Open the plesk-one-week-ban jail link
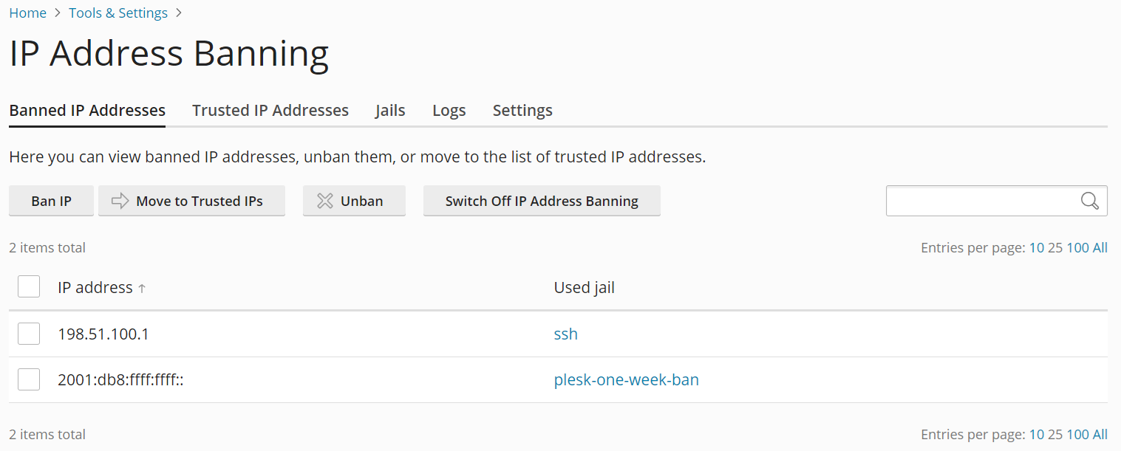 tap(626, 379)
